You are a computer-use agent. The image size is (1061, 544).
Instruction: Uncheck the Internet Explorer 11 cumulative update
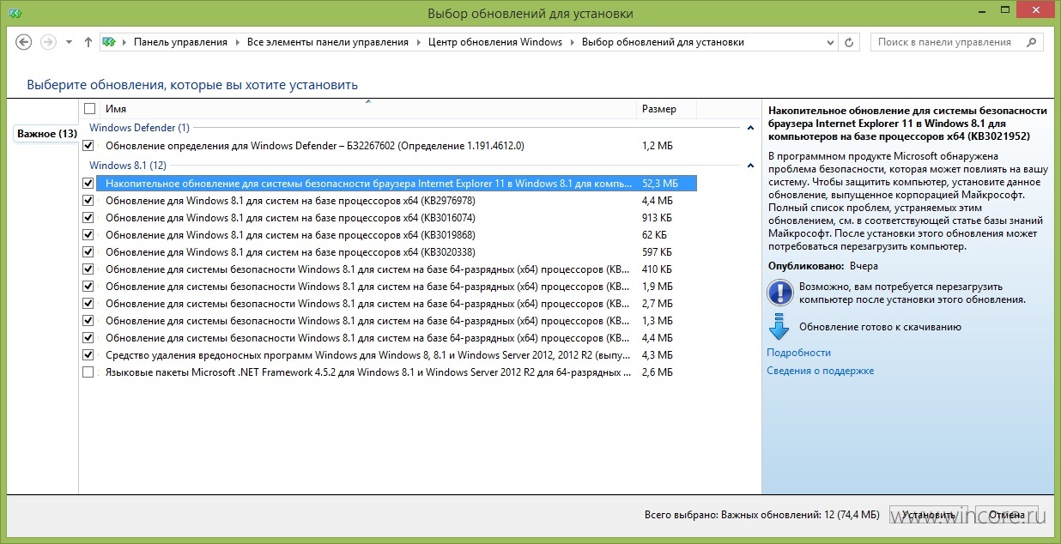coord(88,184)
